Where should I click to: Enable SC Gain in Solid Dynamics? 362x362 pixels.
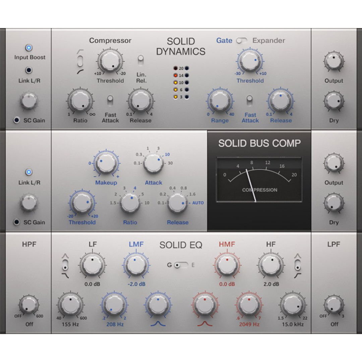click(16, 120)
